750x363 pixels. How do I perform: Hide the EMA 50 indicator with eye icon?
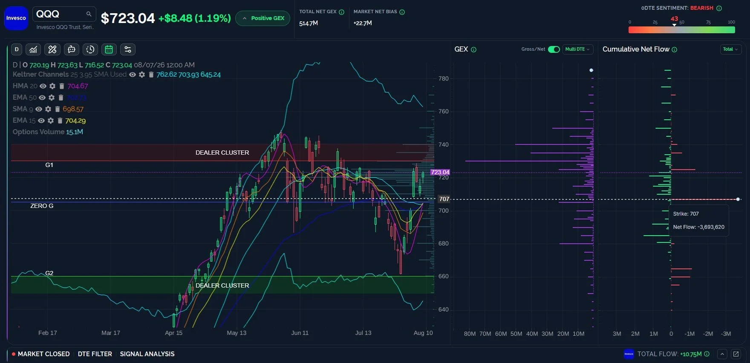(42, 98)
